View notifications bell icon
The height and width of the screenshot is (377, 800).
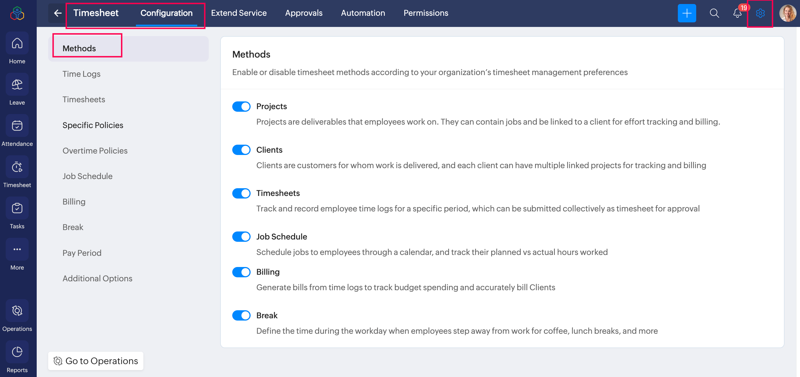(737, 13)
